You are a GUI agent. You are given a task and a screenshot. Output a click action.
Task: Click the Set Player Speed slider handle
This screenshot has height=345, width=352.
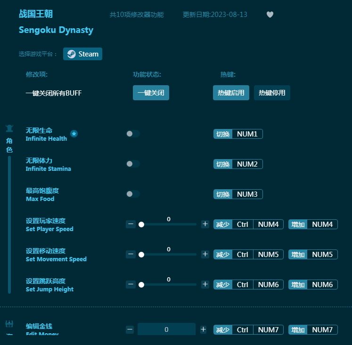coord(141,225)
